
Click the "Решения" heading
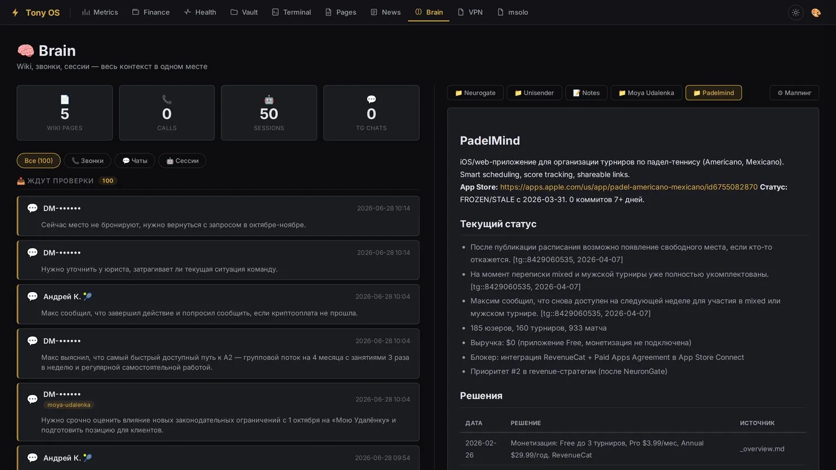click(481, 395)
